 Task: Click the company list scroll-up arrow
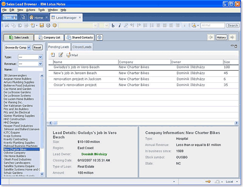click(42, 76)
